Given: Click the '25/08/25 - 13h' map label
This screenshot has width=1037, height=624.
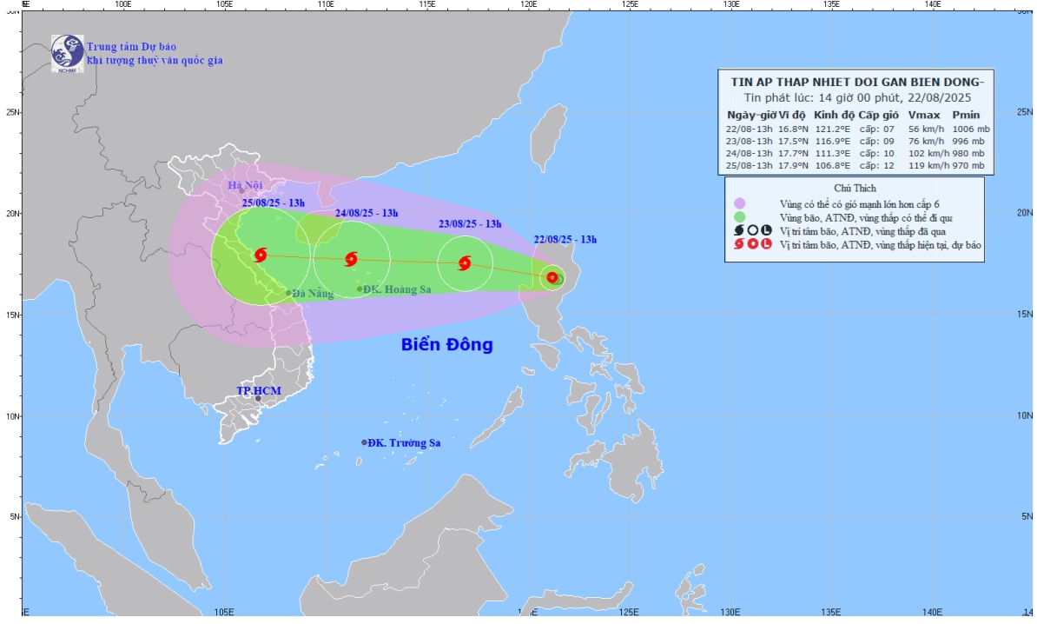Looking at the screenshot, I should (273, 202).
